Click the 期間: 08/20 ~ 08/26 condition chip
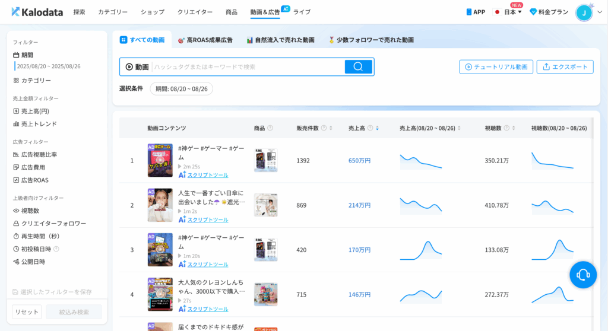This screenshot has height=331, width=608. (x=182, y=89)
